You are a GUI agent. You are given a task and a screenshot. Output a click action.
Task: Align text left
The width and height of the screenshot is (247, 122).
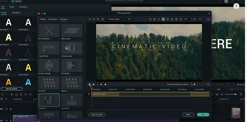pos(163,19)
